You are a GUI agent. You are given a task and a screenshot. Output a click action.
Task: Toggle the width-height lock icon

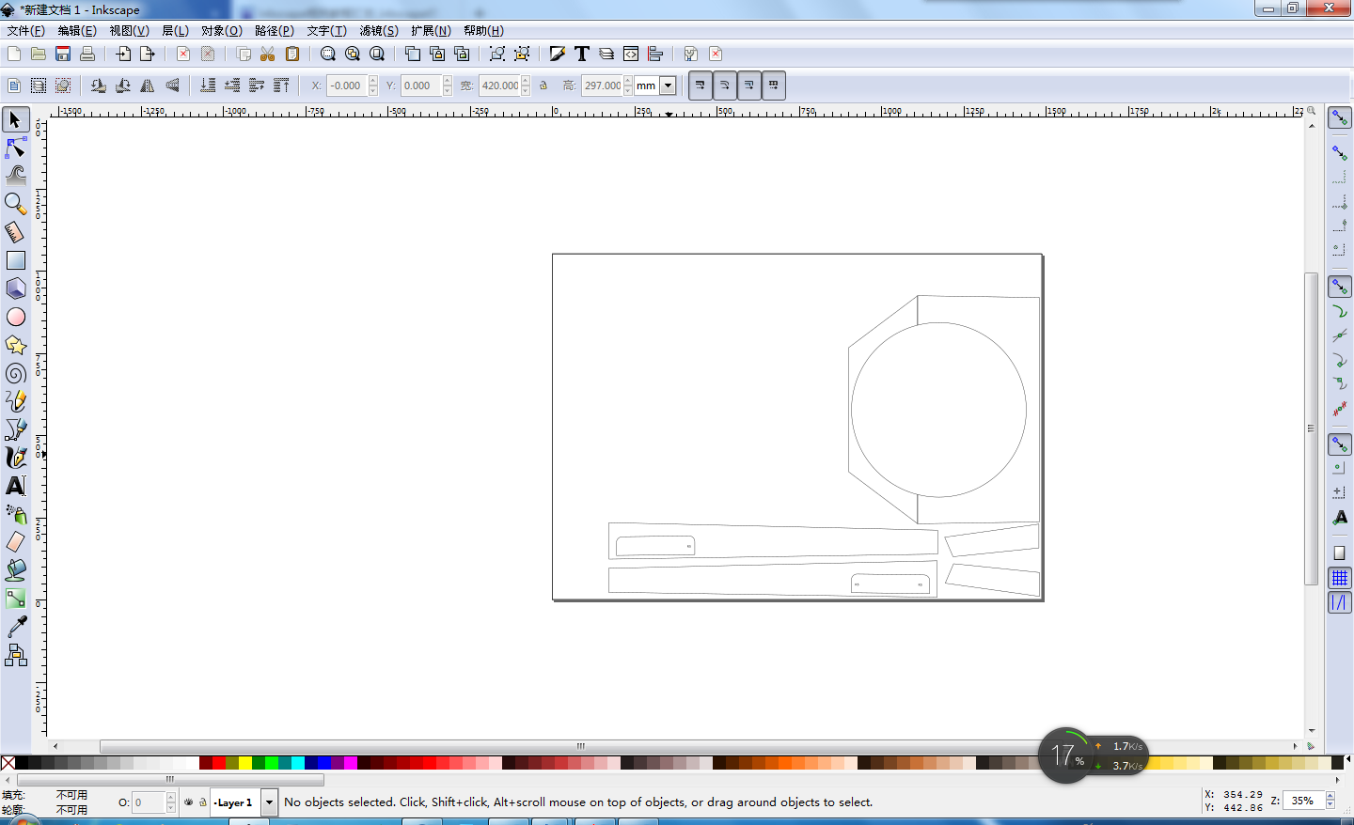click(543, 86)
